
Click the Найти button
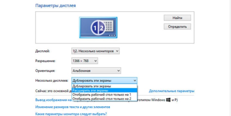pos(177,18)
